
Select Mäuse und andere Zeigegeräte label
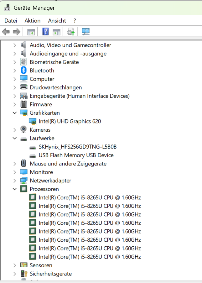point(68,164)
